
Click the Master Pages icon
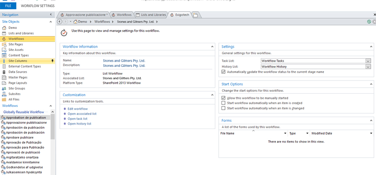4,77
